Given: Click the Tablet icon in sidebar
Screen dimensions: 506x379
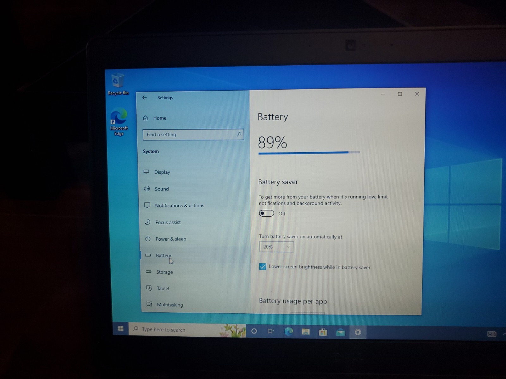Looking at the screenshot, I should (149, 288).
